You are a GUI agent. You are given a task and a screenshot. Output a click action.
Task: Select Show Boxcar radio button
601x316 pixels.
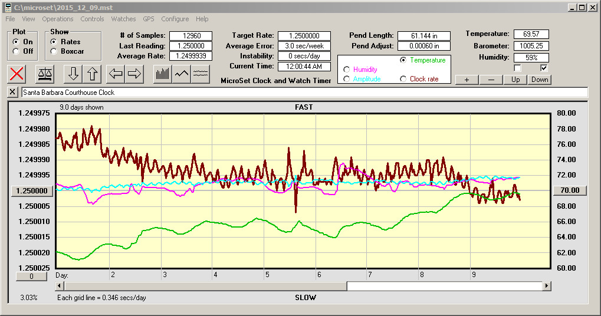(54, 51)
